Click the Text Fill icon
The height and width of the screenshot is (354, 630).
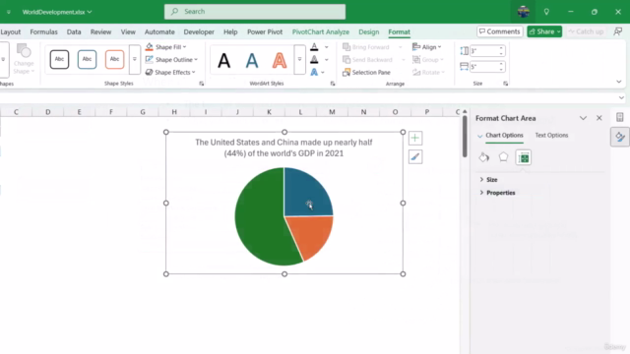click(x=314, y=47)
